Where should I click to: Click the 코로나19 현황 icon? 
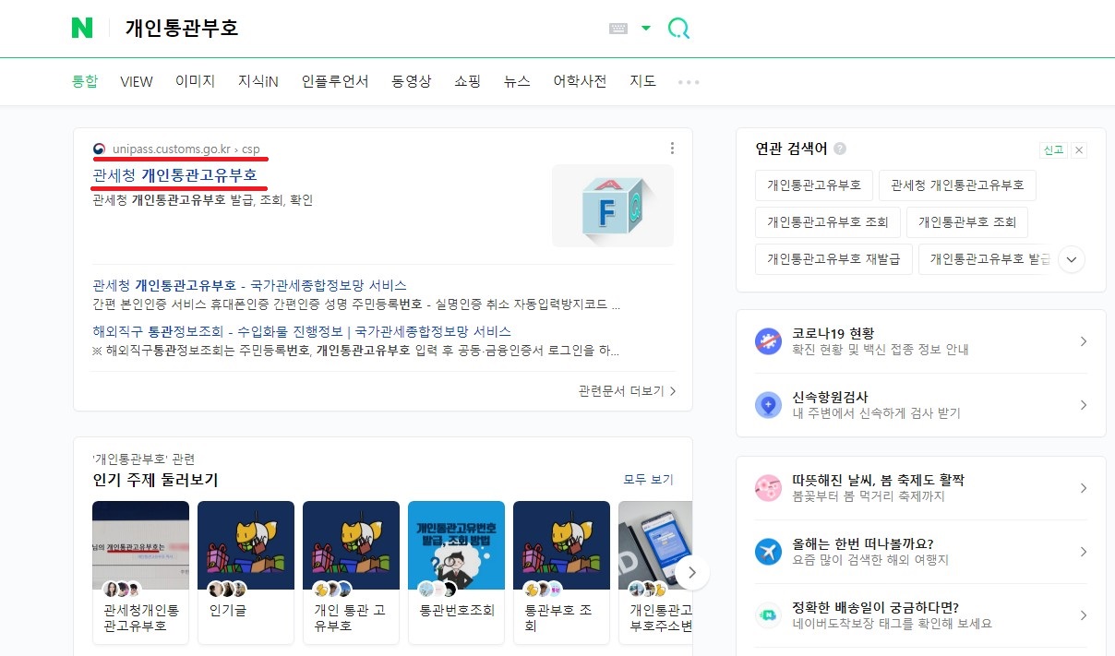click(769, 341)
